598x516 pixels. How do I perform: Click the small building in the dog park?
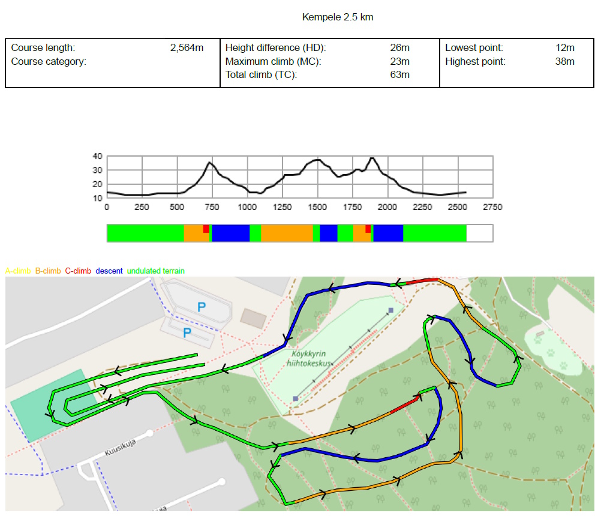point(542,333)
